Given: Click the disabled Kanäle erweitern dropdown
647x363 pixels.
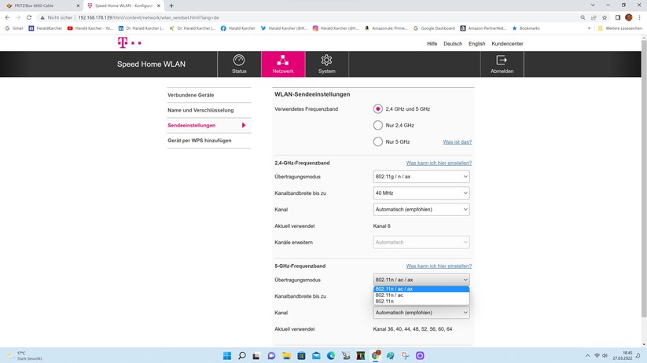Looking at the screenshot, I should pyautogui.click(x=421, y=242).
